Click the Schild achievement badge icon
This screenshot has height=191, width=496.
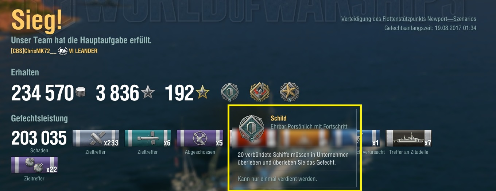tap(230, 92)
